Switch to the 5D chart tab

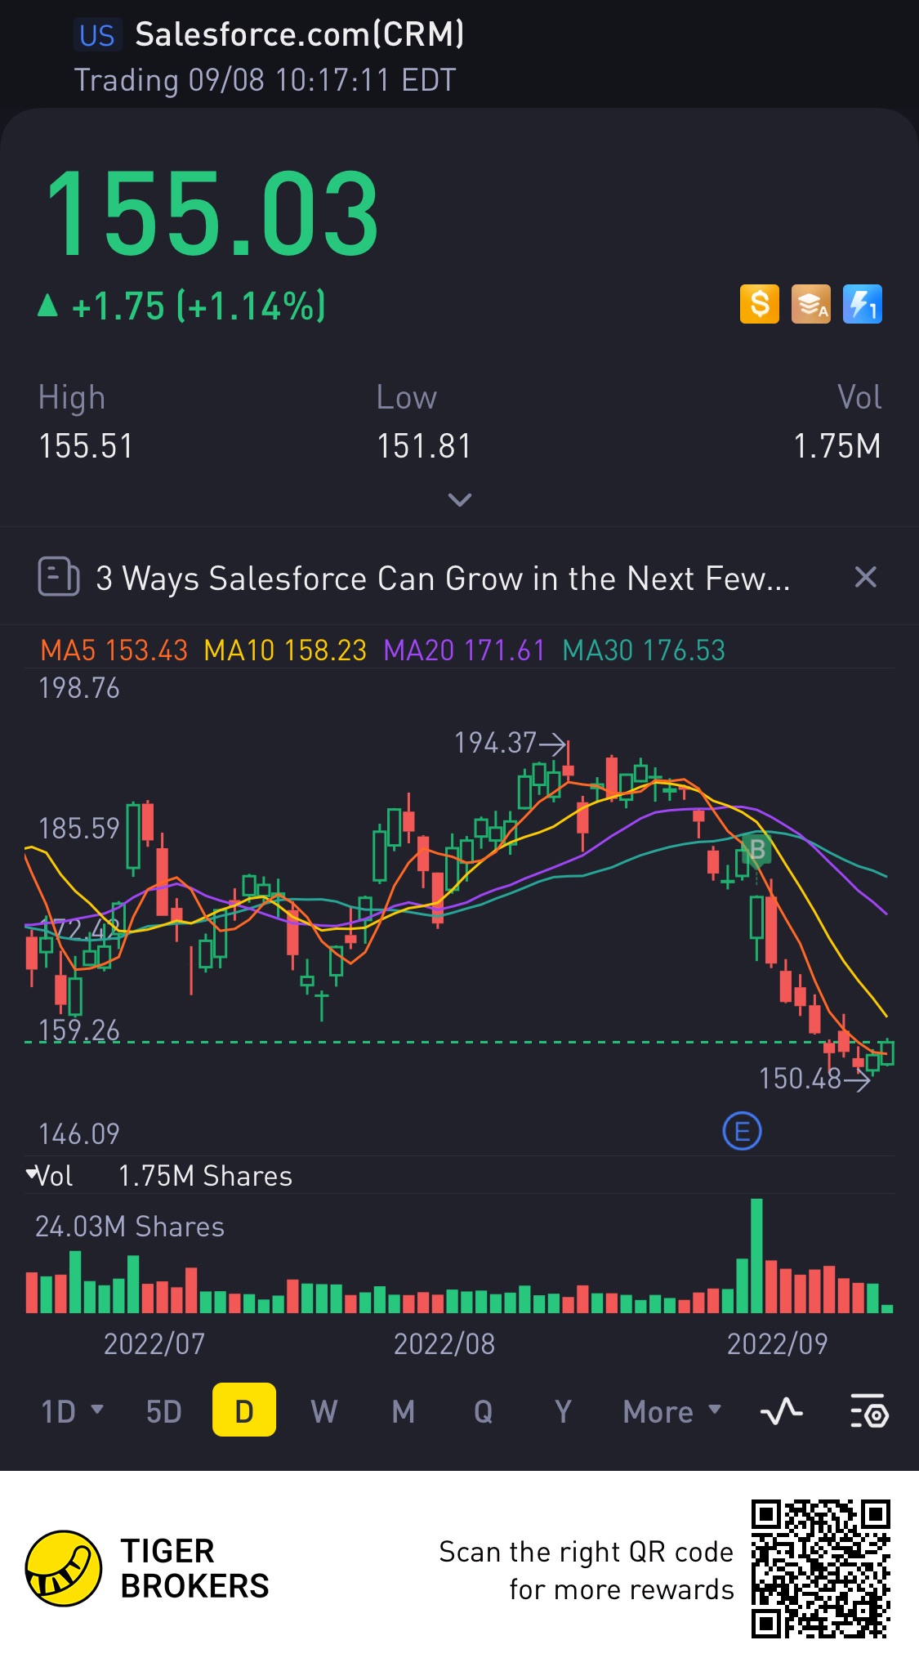[163, 1411]
